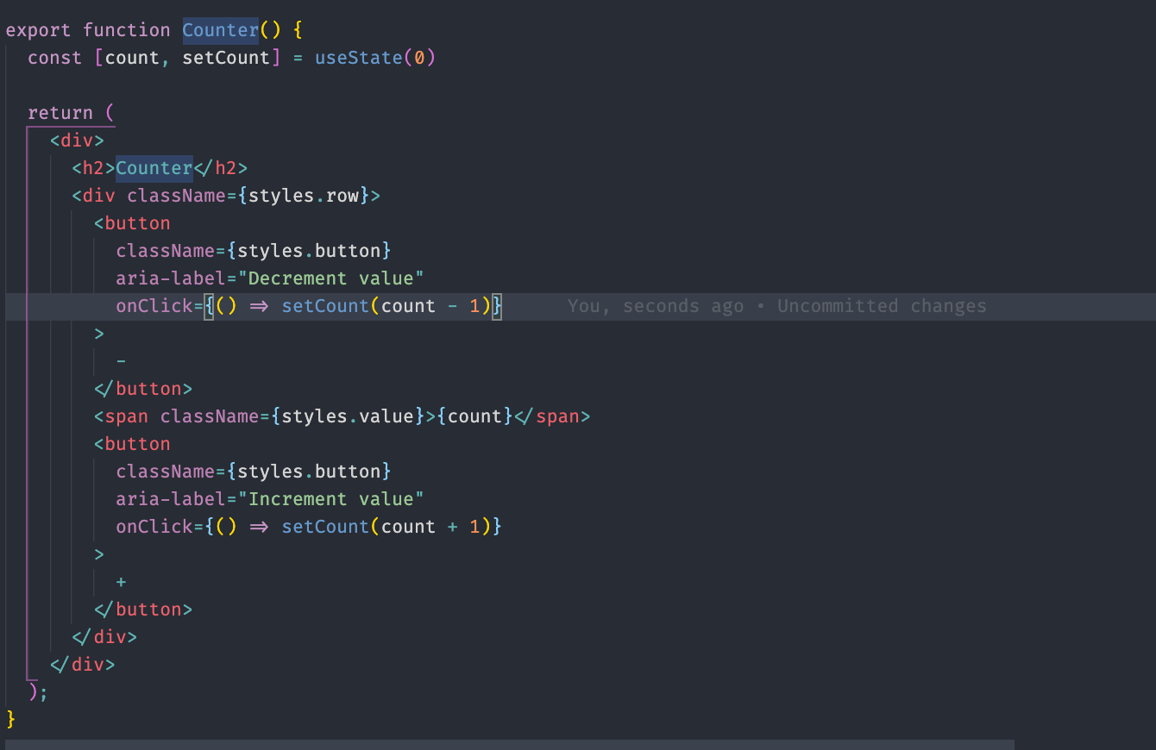Click the "return" keyword
Image resolution: width=1156 pixels, height=750 pixels.
[60, 113]
